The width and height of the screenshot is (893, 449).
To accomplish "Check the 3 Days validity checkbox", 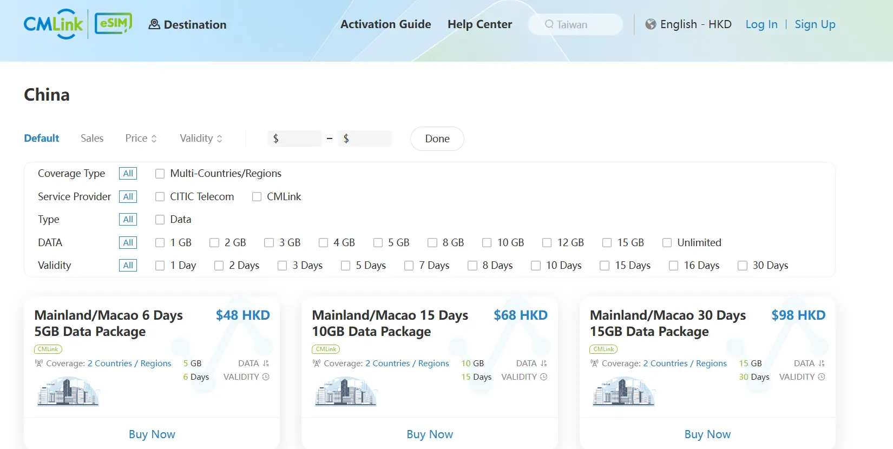I will point(282,266).
